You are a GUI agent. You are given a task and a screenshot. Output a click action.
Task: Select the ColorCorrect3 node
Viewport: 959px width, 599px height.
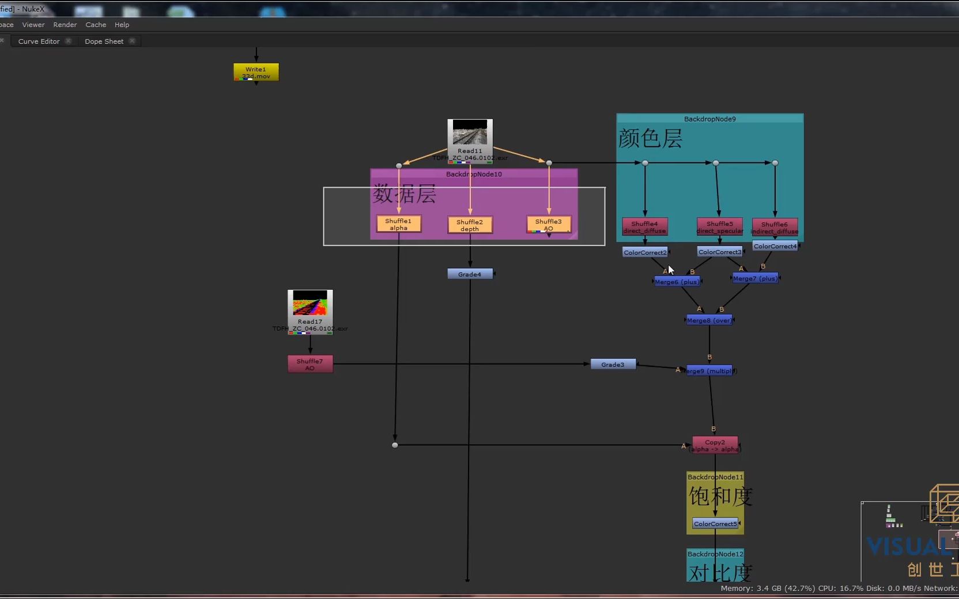pos(720,252)
